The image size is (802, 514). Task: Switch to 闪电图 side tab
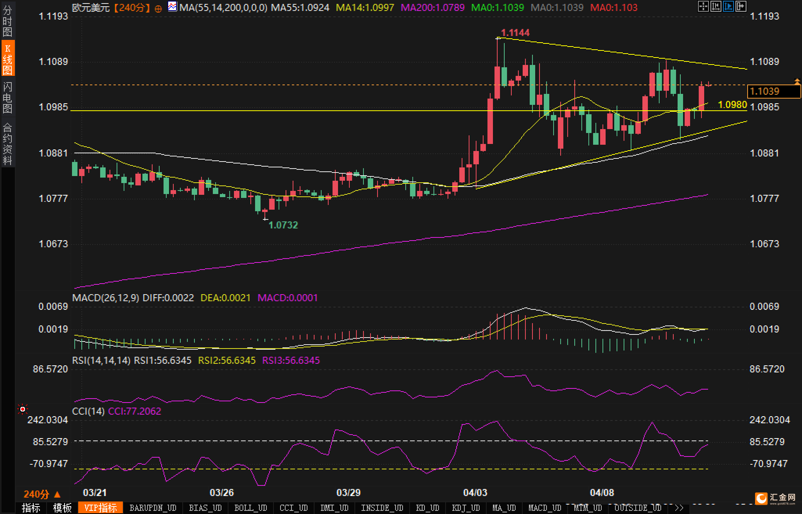pos(7,97)
